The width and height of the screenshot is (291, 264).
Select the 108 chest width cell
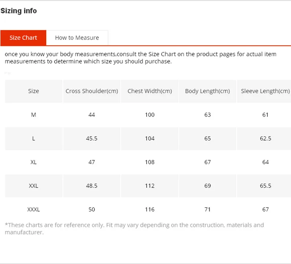tap(150, 162)
